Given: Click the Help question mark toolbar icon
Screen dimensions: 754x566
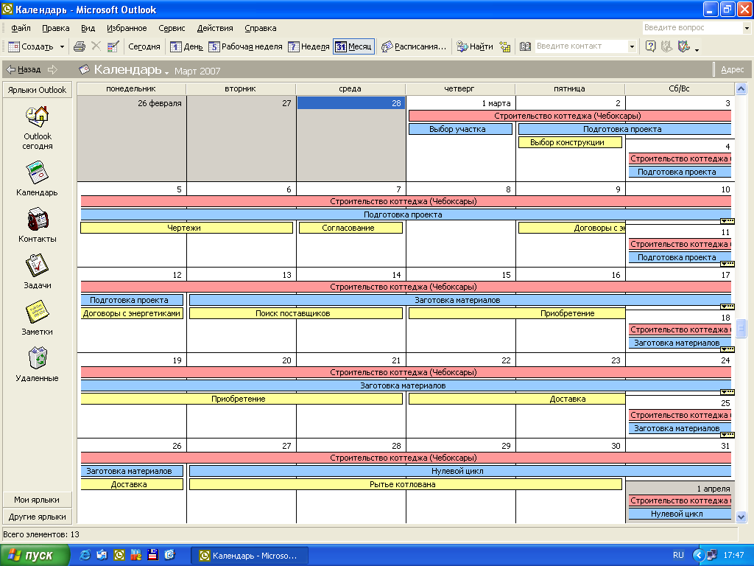Looking at the screenshot, I should click(x=650, y=46).
